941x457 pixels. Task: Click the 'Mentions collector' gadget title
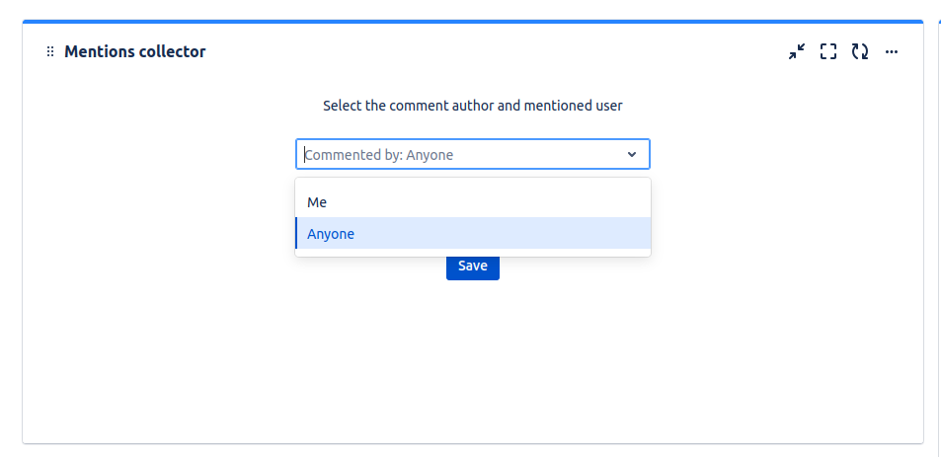[x=135, y=52]
